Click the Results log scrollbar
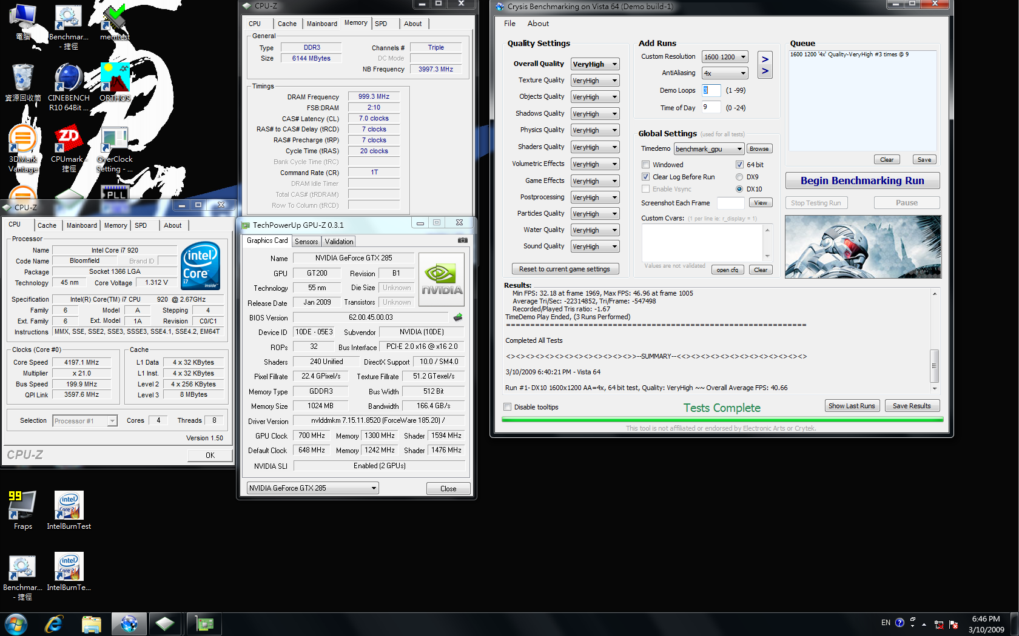The height and width of the screenshot is (636, 1019). coord(935,340)
